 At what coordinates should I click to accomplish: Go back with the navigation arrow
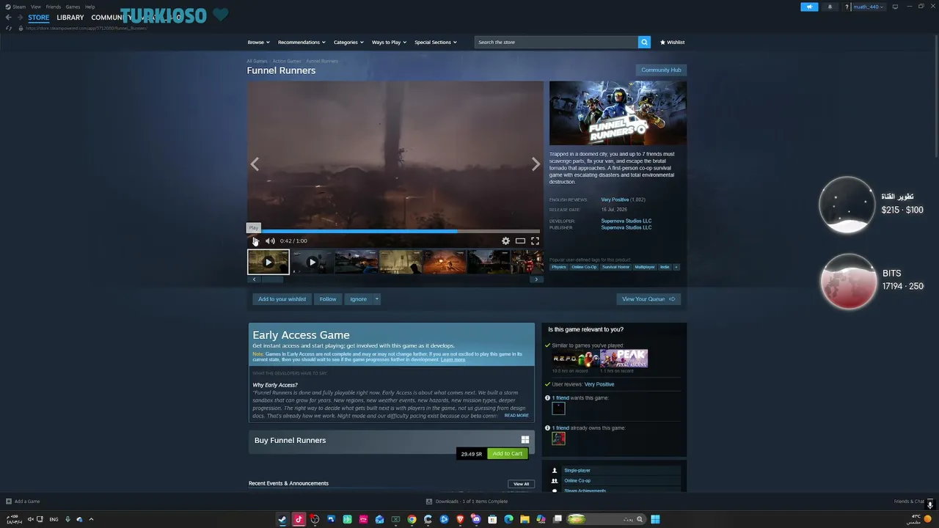pos(9,18)
